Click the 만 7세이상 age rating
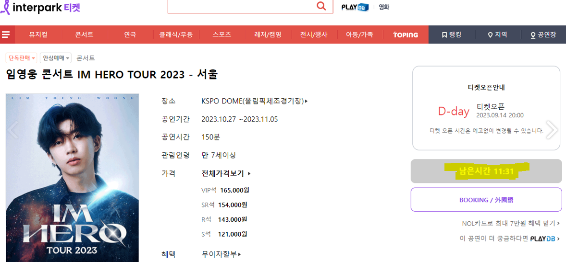 tap(219, 155)
